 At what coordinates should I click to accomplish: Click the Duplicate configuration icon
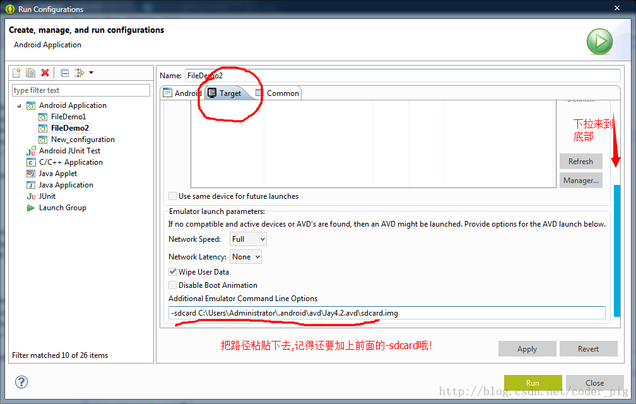[x=30, y=73]
